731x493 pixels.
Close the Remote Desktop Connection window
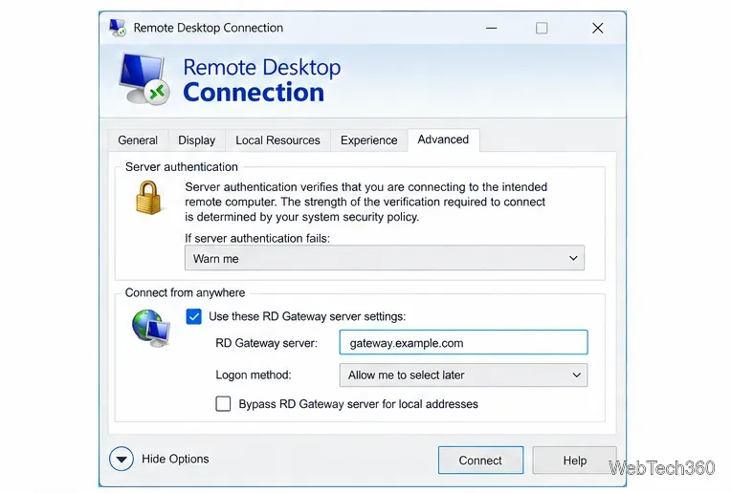coord(598,28)
